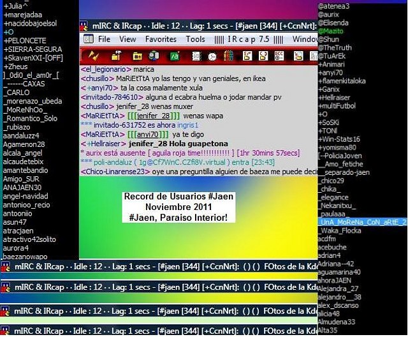Select antonioo_recio in left nicklist
The image size is (408, 337).
(x=27, y=205)
